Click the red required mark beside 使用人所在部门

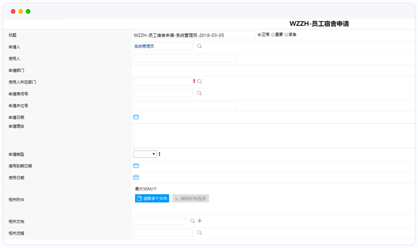[x=194, y=81]
